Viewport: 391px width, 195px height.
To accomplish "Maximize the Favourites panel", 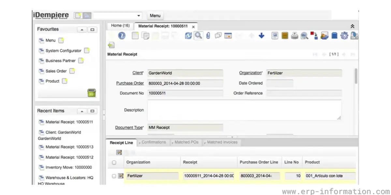I will tap(93, 30).
